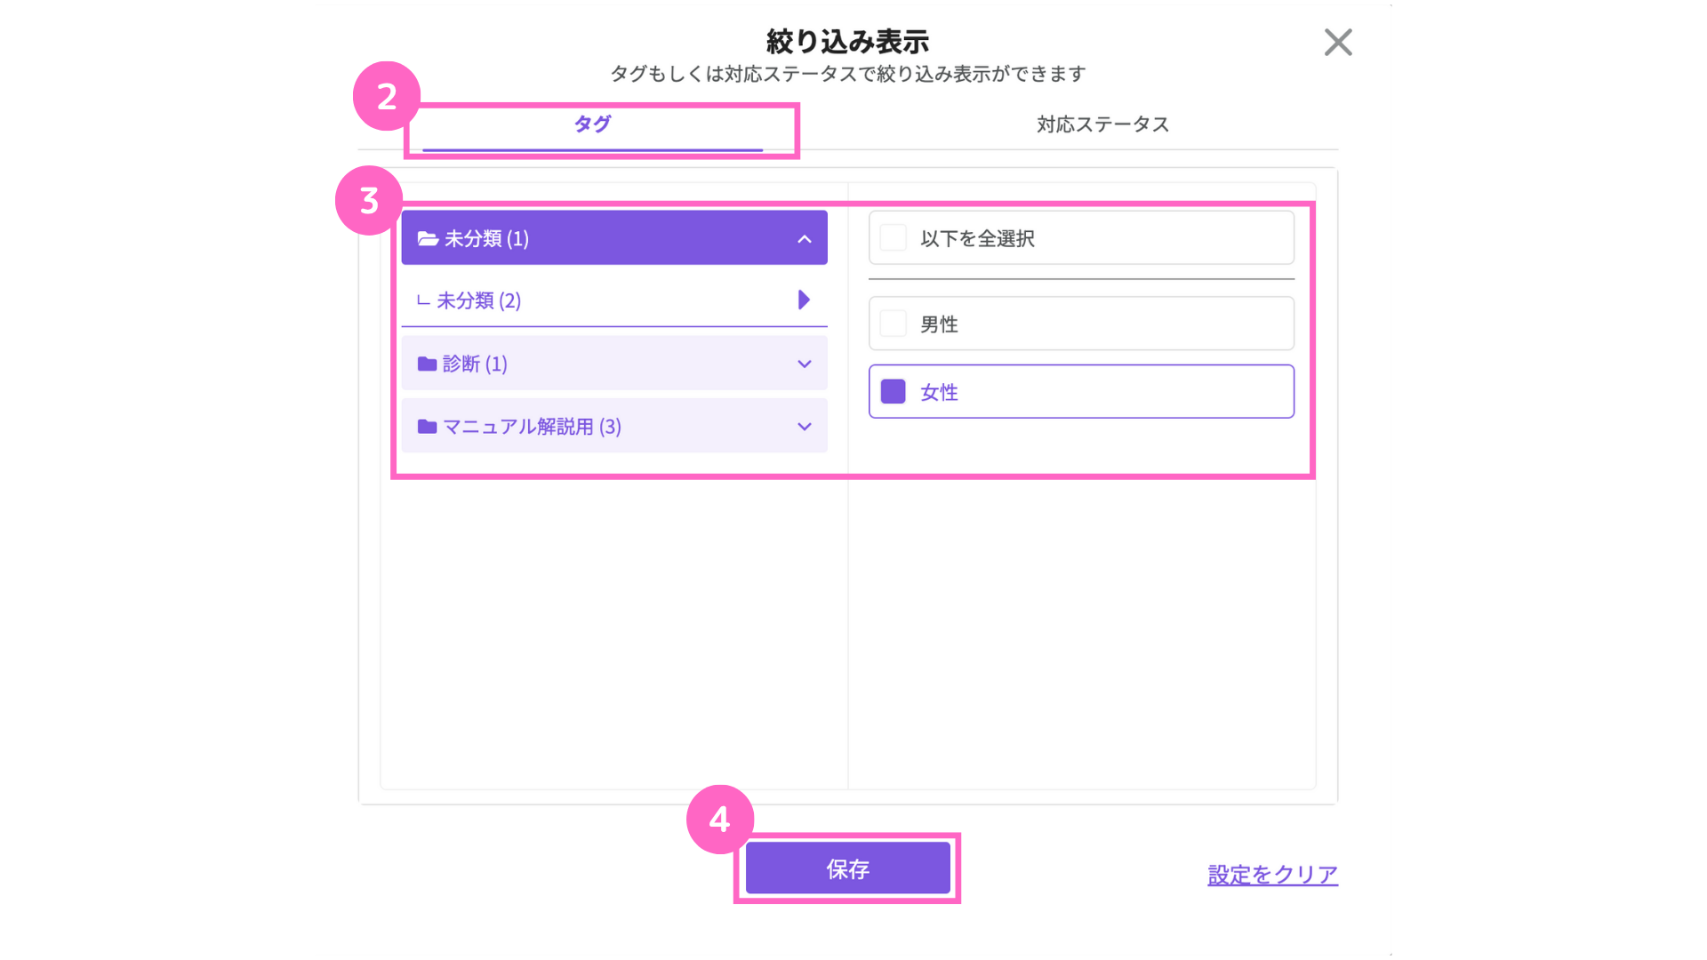Click the open folder icon beside 未分類 (1)

pos(428,238)
